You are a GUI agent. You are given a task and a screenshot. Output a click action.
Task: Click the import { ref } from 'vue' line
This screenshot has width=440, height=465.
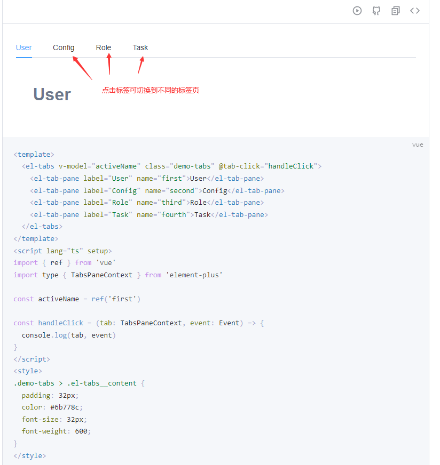pos(65,263)
